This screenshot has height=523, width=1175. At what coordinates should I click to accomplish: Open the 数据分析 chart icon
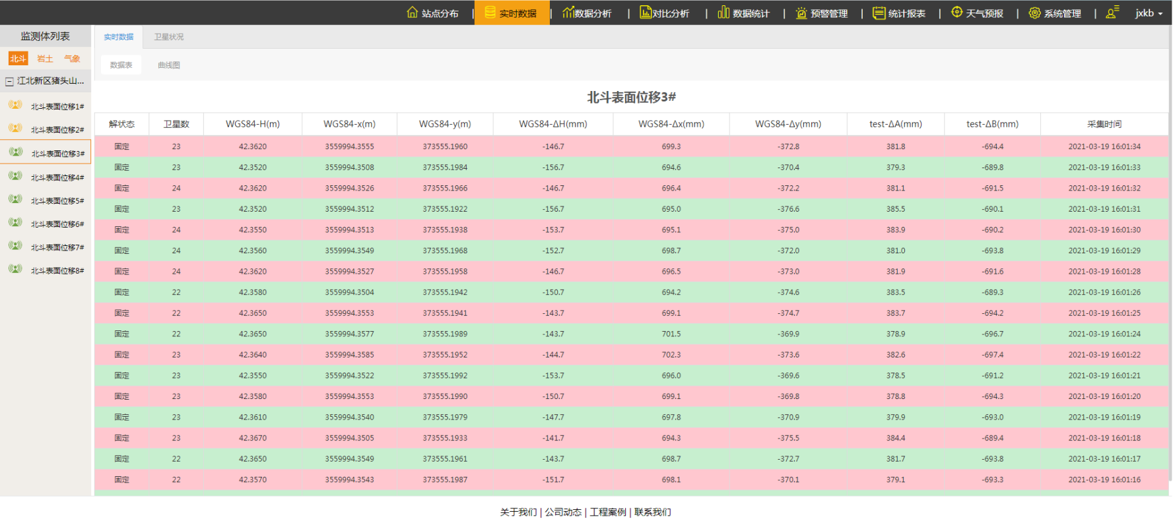coord(568,13)
